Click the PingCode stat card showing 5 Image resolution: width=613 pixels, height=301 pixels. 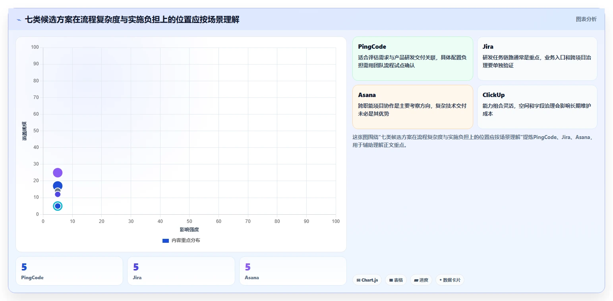coord(69,271)
